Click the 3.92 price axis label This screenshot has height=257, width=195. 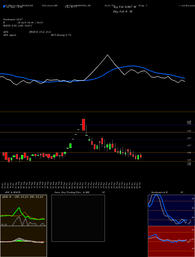pyautogui.click(x=189, y=153)
